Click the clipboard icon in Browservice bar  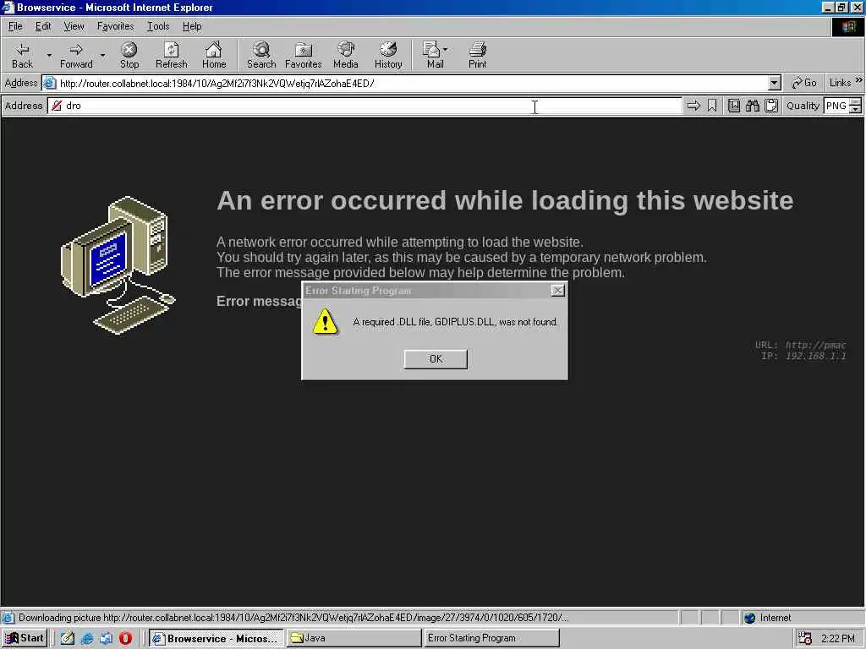(771, 106)
